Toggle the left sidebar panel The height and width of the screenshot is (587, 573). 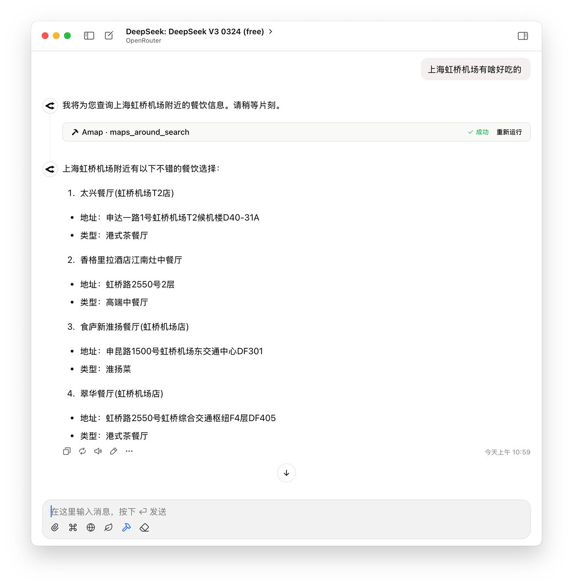pos(89,36)
